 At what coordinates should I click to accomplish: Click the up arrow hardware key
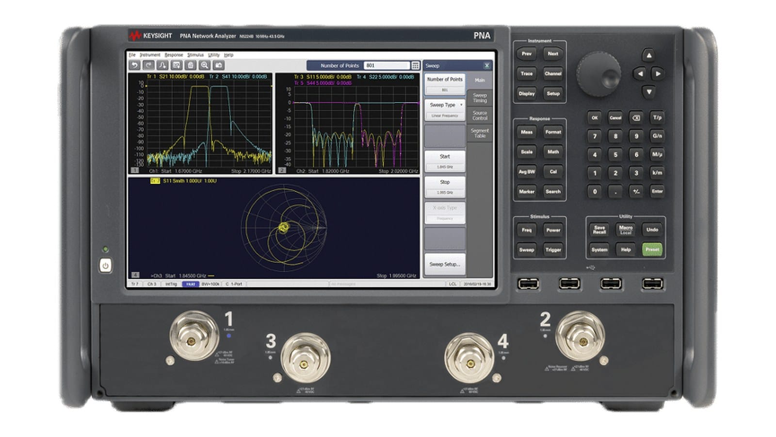[648, 55]
